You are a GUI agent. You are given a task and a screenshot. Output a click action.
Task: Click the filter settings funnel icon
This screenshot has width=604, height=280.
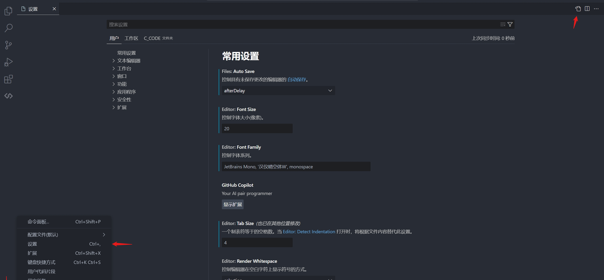(x=510, y=25)
